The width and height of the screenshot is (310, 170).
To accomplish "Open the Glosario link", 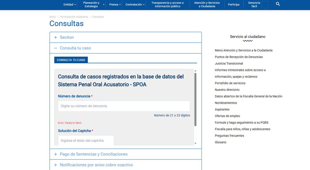I will (220, 142).
